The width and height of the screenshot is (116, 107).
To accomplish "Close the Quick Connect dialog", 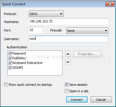I will click(110, 4).
